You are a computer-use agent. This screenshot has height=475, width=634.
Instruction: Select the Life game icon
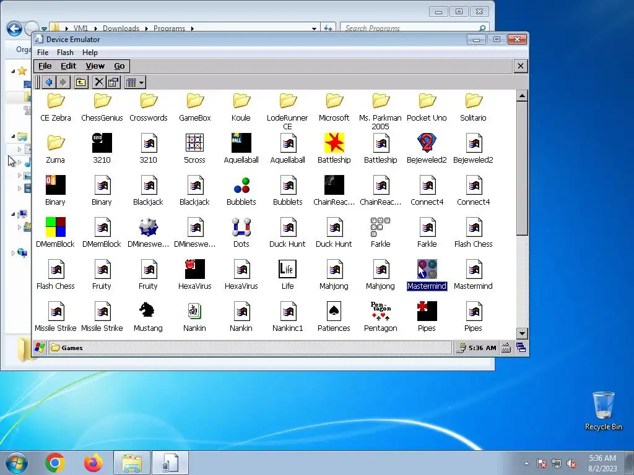pyautogui.click(x=287, y=269)
